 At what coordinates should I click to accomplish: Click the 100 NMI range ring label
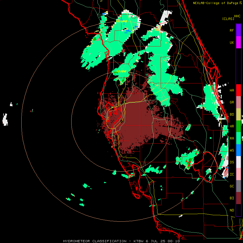[121, 21]
